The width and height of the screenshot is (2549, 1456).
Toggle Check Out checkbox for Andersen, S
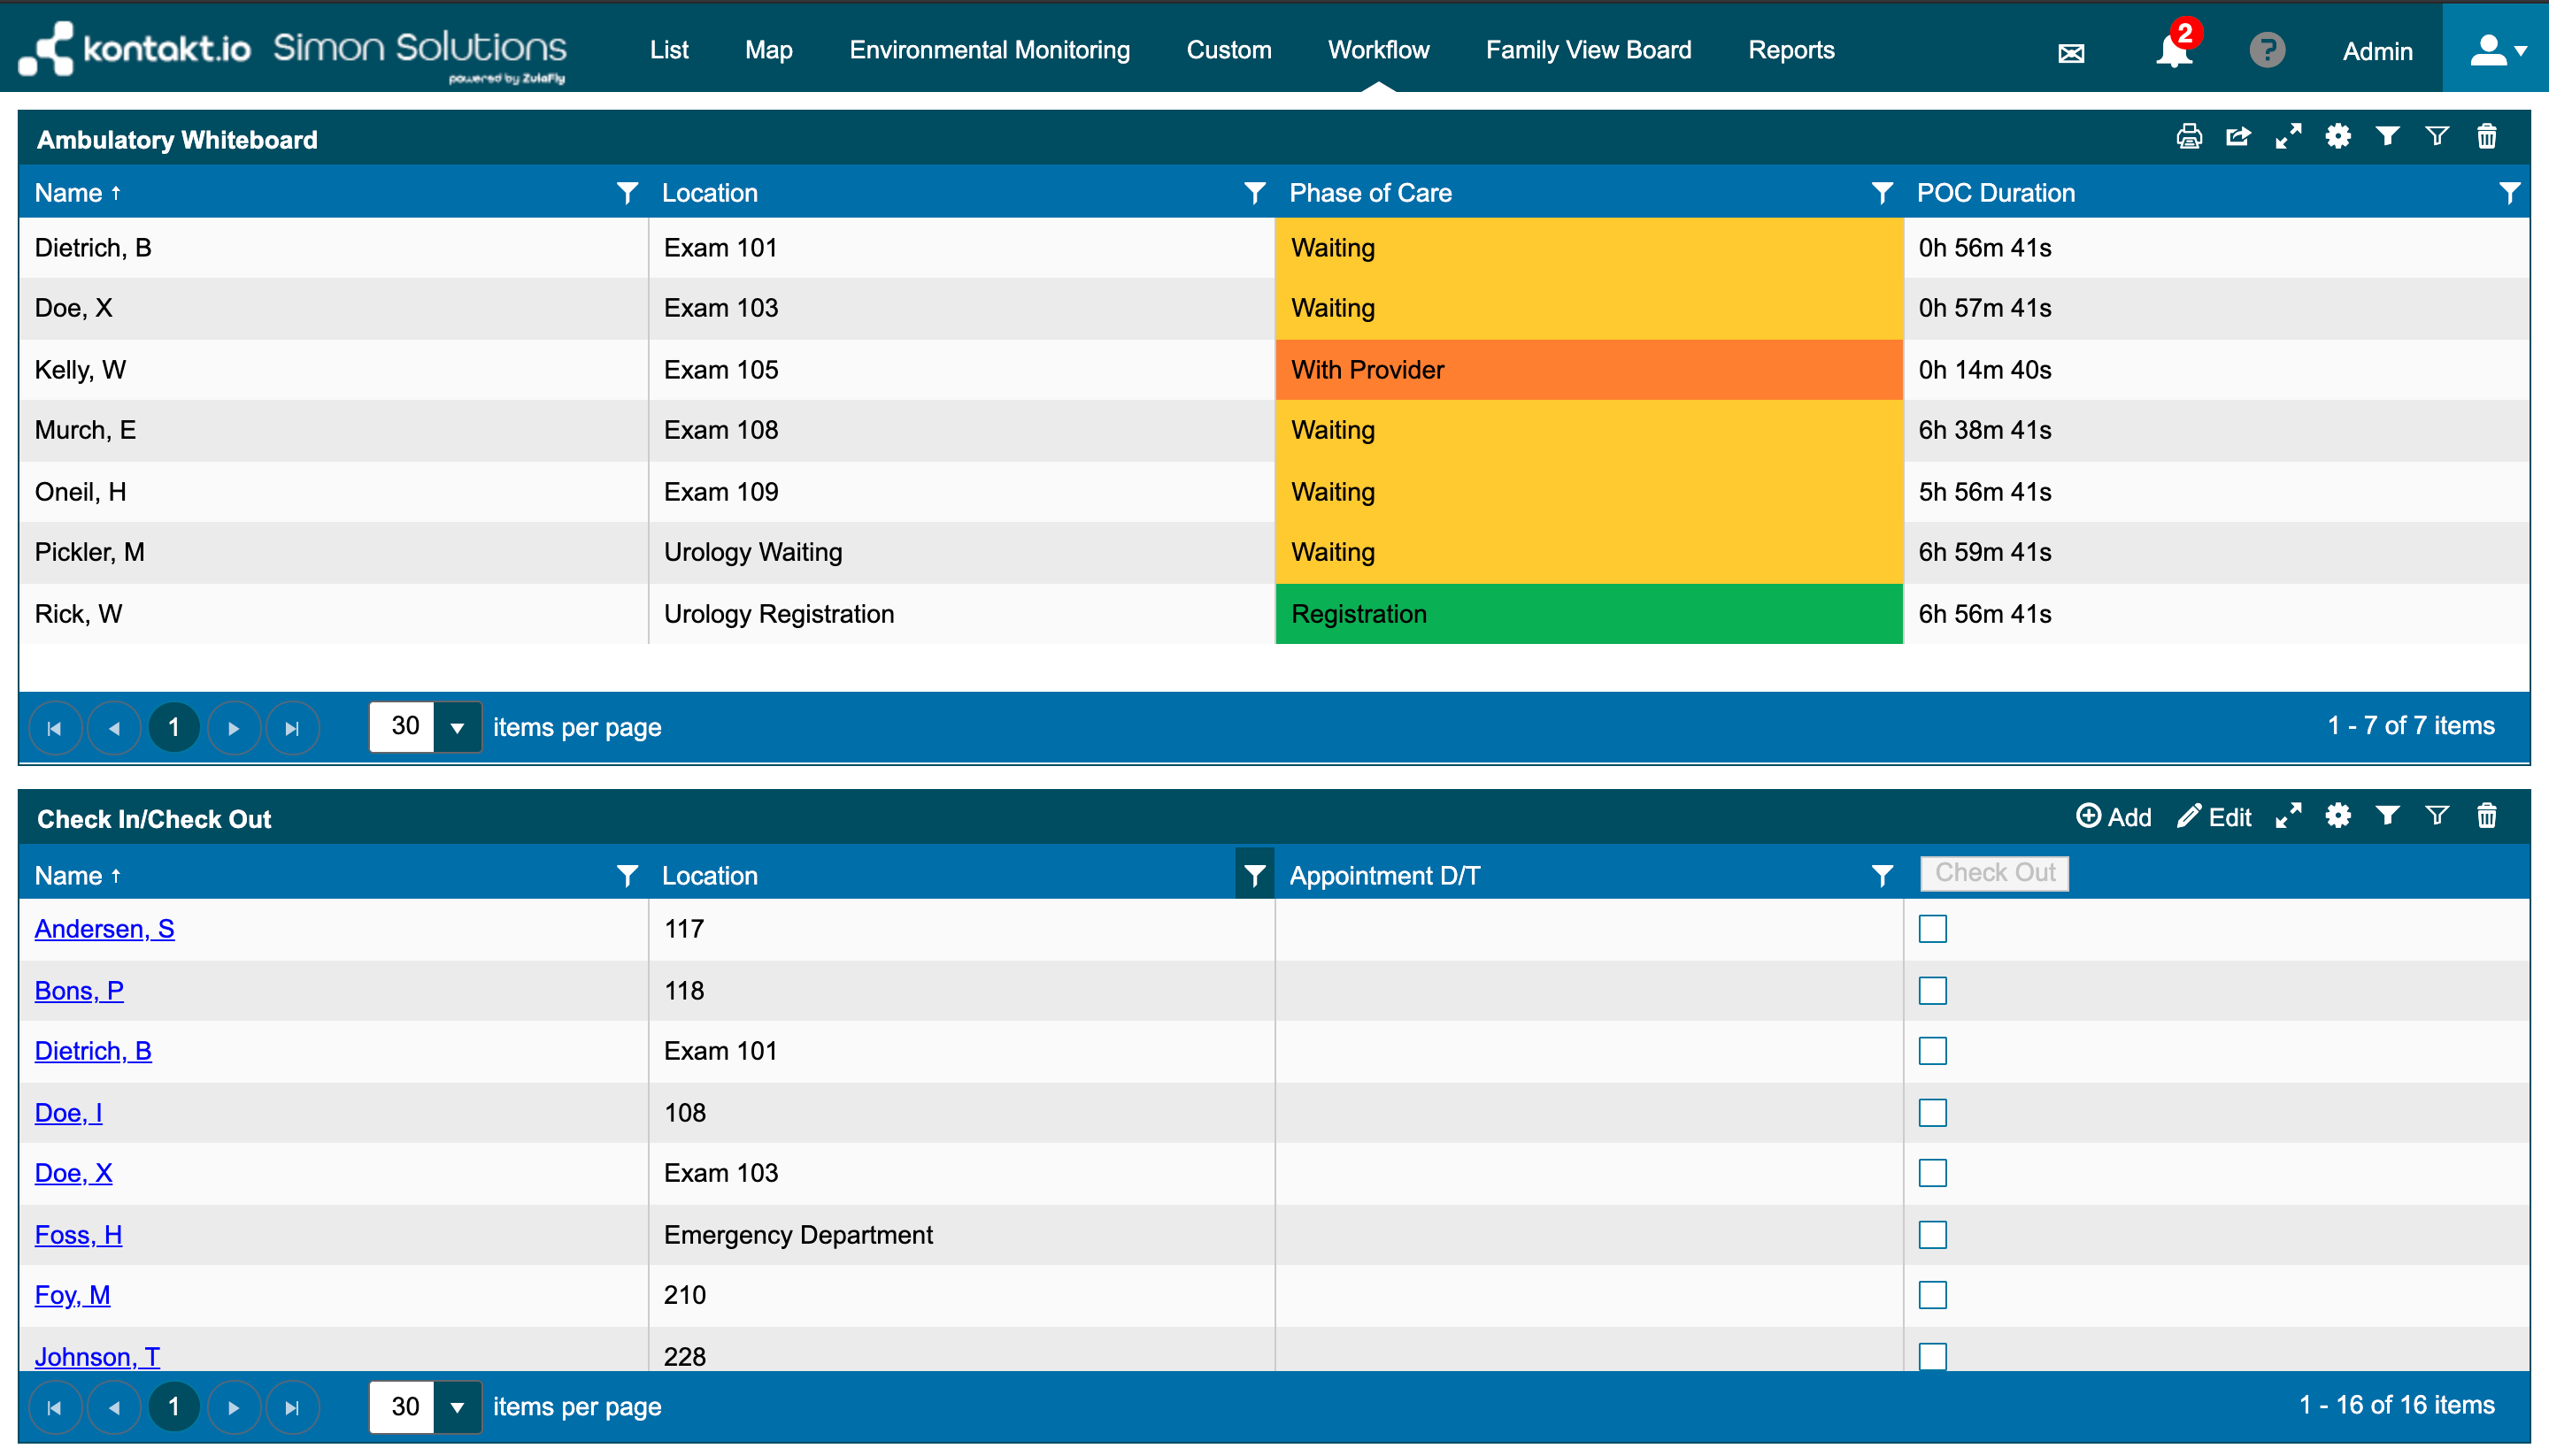coord(1933,930)
